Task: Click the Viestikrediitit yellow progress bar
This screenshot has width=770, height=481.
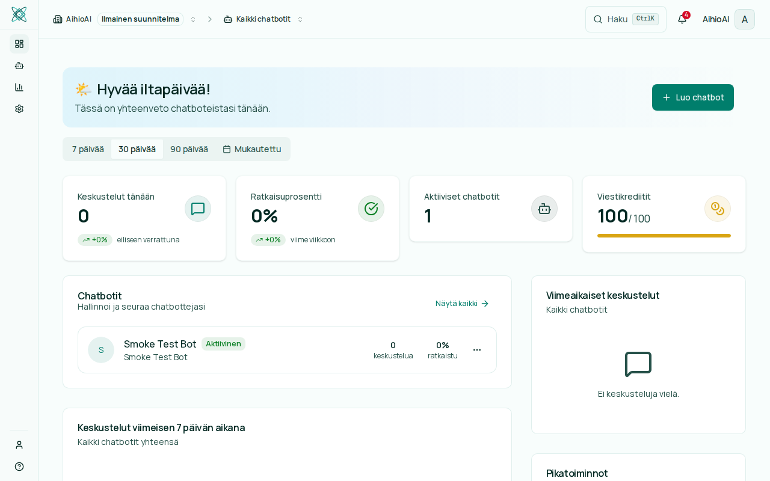Action: point(664,236)
